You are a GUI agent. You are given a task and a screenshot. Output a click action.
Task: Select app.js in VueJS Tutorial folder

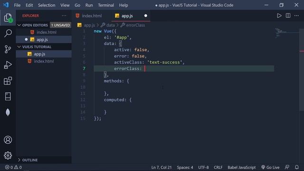pos(44,54)
